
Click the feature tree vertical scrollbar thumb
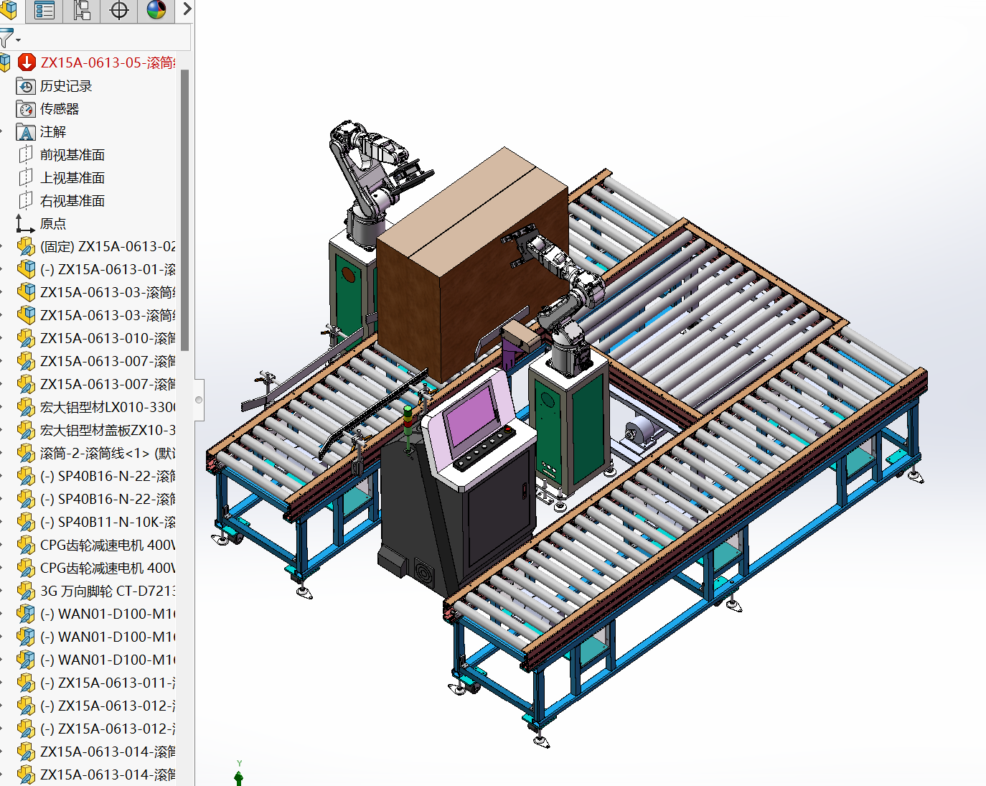184,210
